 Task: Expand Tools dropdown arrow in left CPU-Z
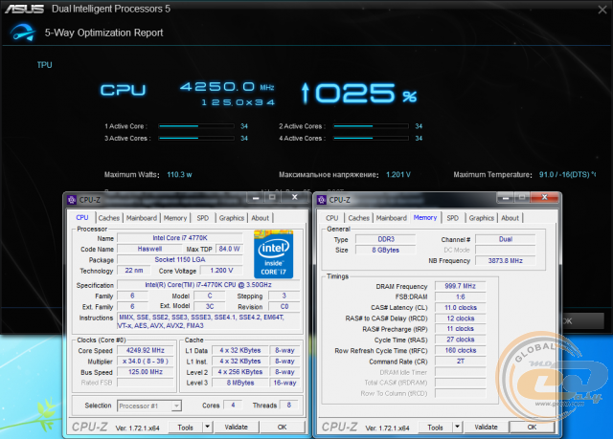pyautogui.click(x=208, y=427)
